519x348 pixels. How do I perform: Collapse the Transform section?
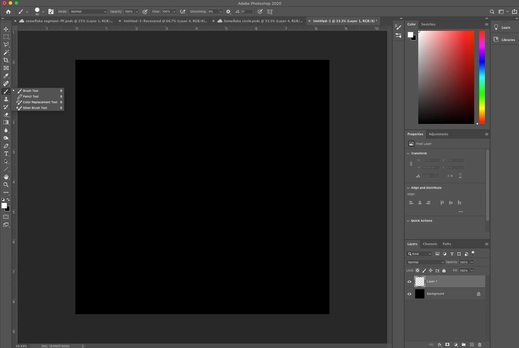[x=408, y=153]
